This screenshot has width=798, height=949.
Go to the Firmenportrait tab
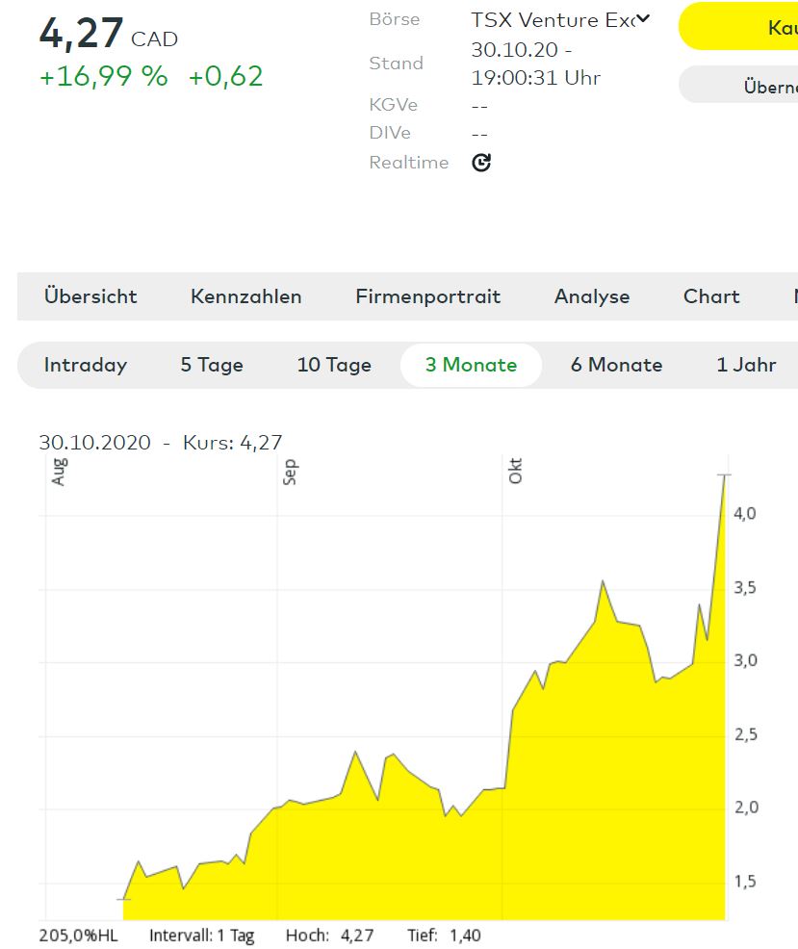click(427, 296)
